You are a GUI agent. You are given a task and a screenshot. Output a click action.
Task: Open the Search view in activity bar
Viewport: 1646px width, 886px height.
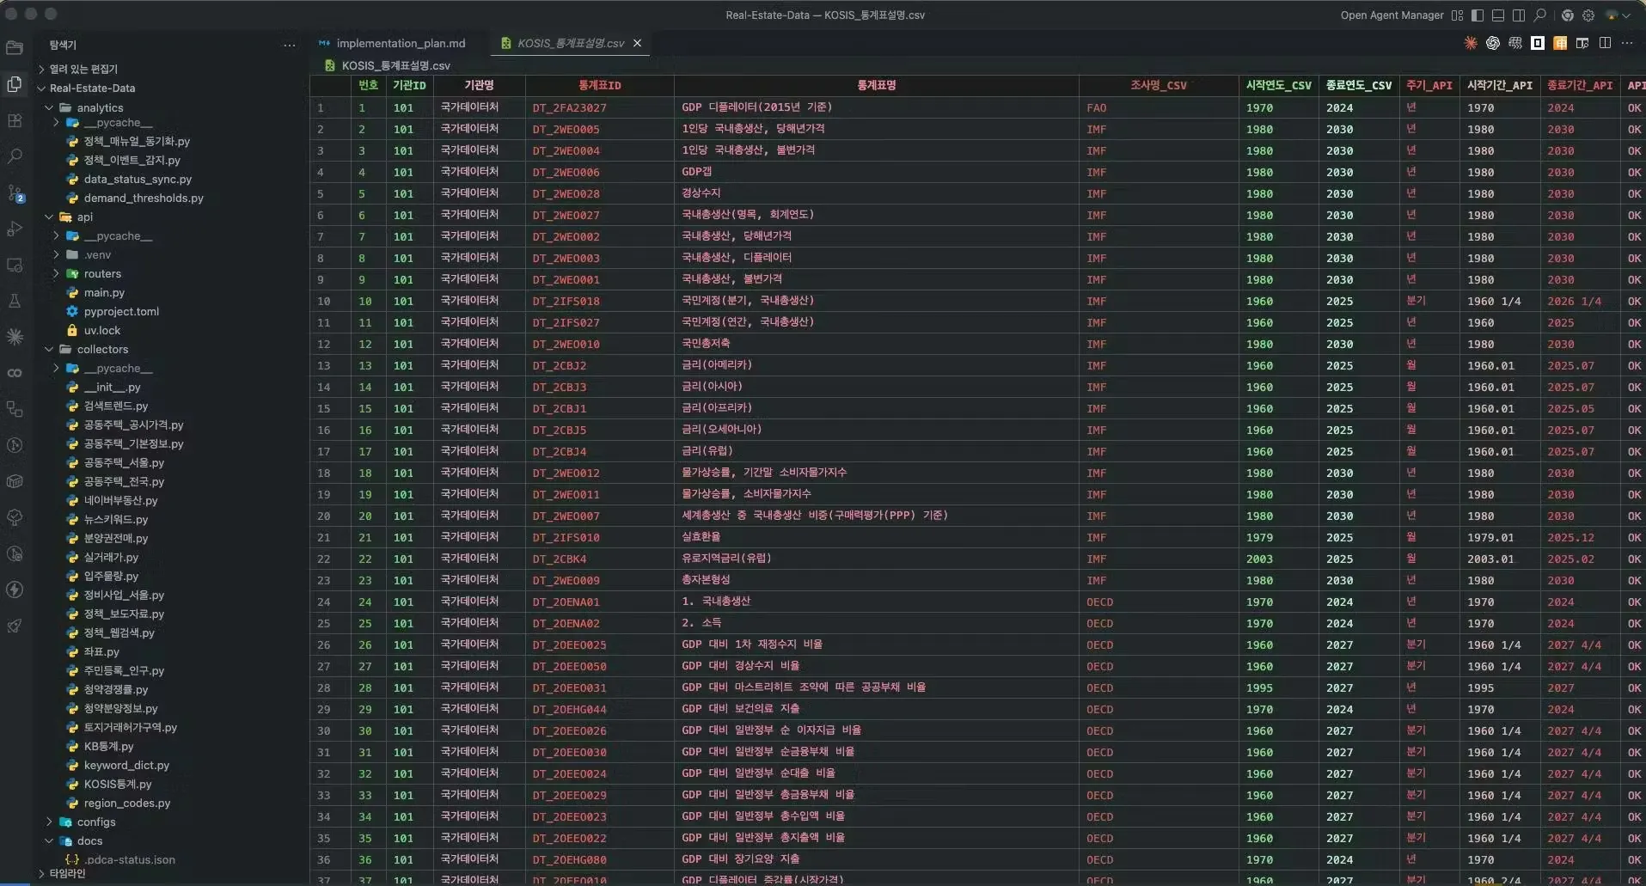click(15, 156)
